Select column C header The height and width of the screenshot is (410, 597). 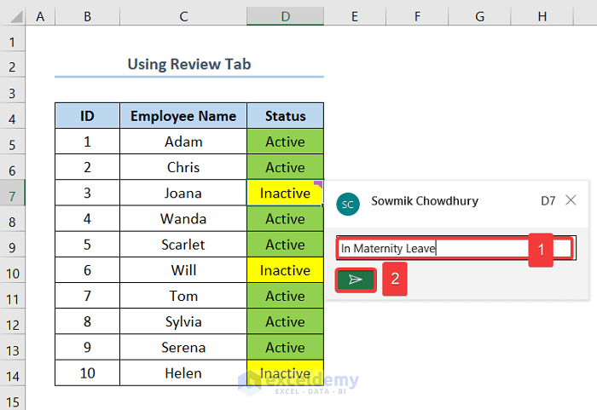point(183,16)
